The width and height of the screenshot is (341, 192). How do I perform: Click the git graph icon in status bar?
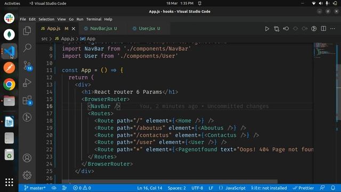coord(64,188)
